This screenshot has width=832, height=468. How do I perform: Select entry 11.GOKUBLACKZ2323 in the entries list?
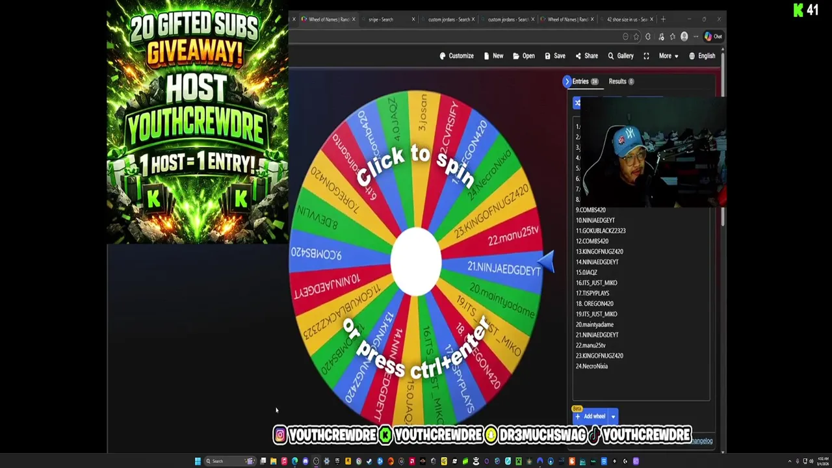point(601,231)
